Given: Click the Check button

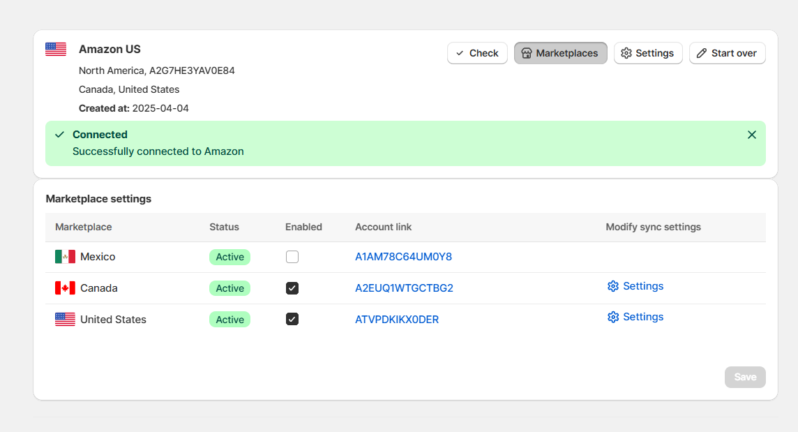Looking at the screenshot, I should point(477,53).
